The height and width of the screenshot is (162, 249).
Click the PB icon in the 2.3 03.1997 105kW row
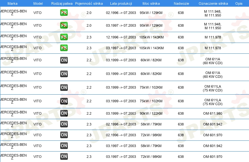(64, 48)
